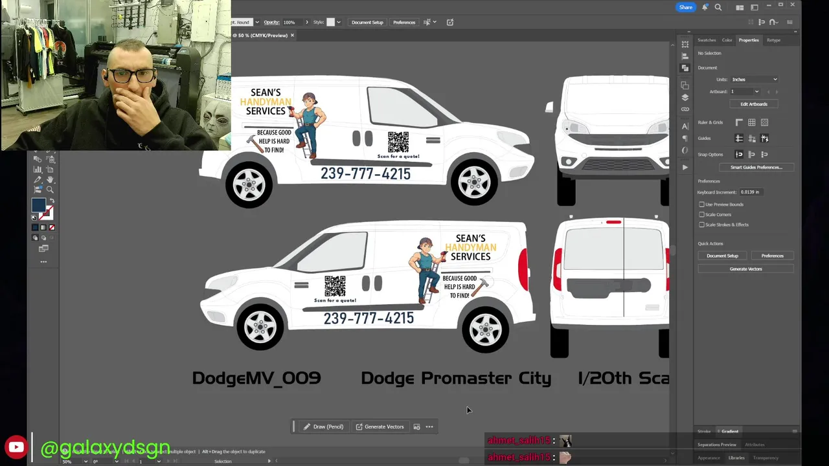Screen dimensions: 829x466
Task: Open zoom level dropdown in status bar
Action: pos(85,461)
